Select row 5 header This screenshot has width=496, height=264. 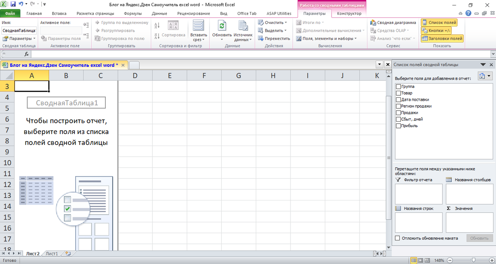point(7,108)
